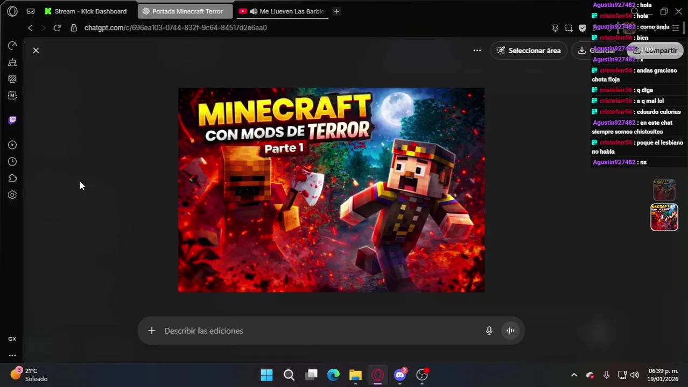Open a new browser tab
The width and height of the screenshot is (688, 387).
(336, 11)
